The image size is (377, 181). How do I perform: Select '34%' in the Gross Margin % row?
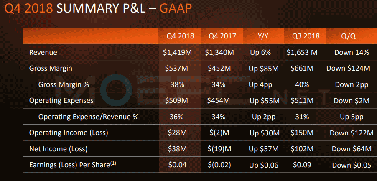click(219, 84)
